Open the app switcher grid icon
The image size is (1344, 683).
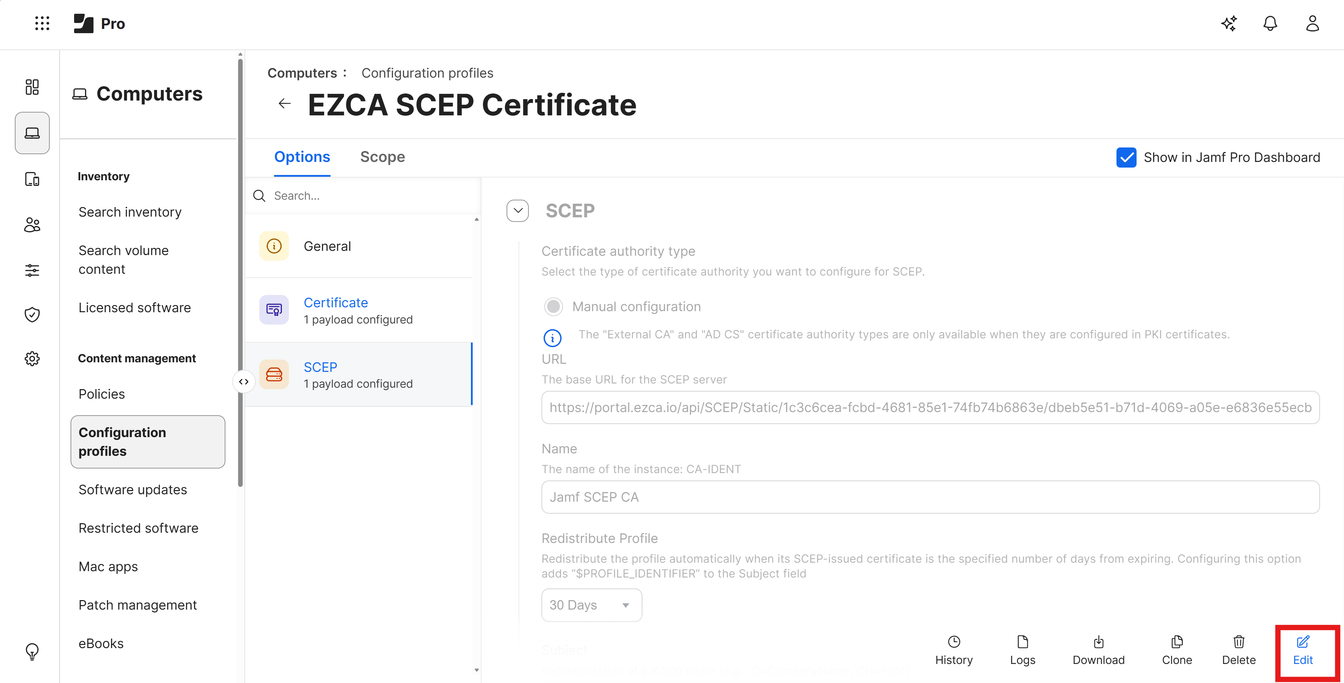click(42, 24)
